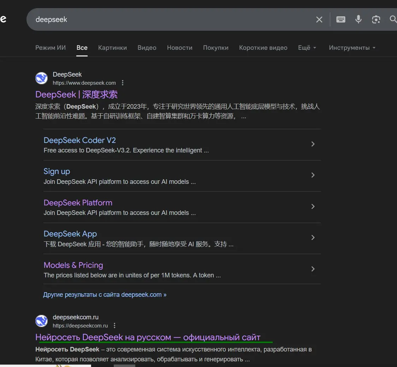Start voice search with the microphone icon
The height and width of the screenshot is (367, 397).
(358, 19)
